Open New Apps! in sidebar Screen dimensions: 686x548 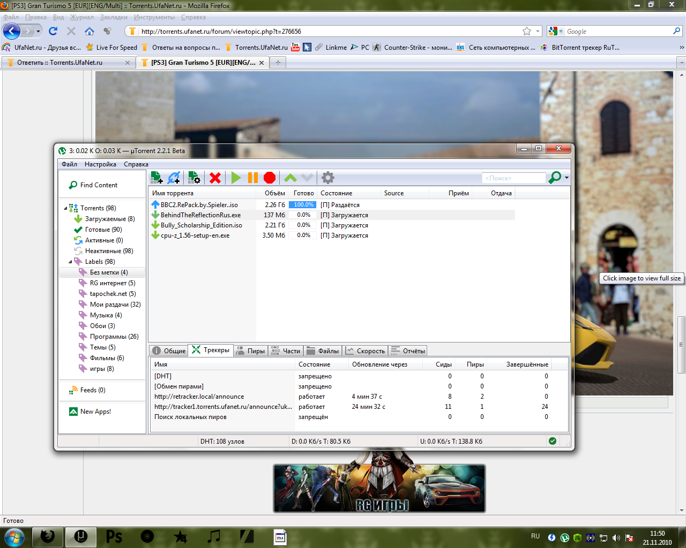[90, 412]
